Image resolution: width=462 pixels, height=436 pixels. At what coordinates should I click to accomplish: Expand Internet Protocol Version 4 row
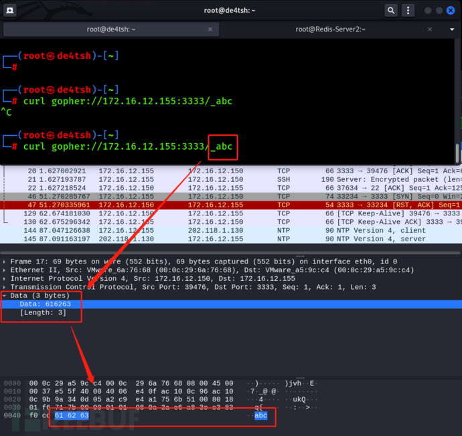click(x=5, y=279)
